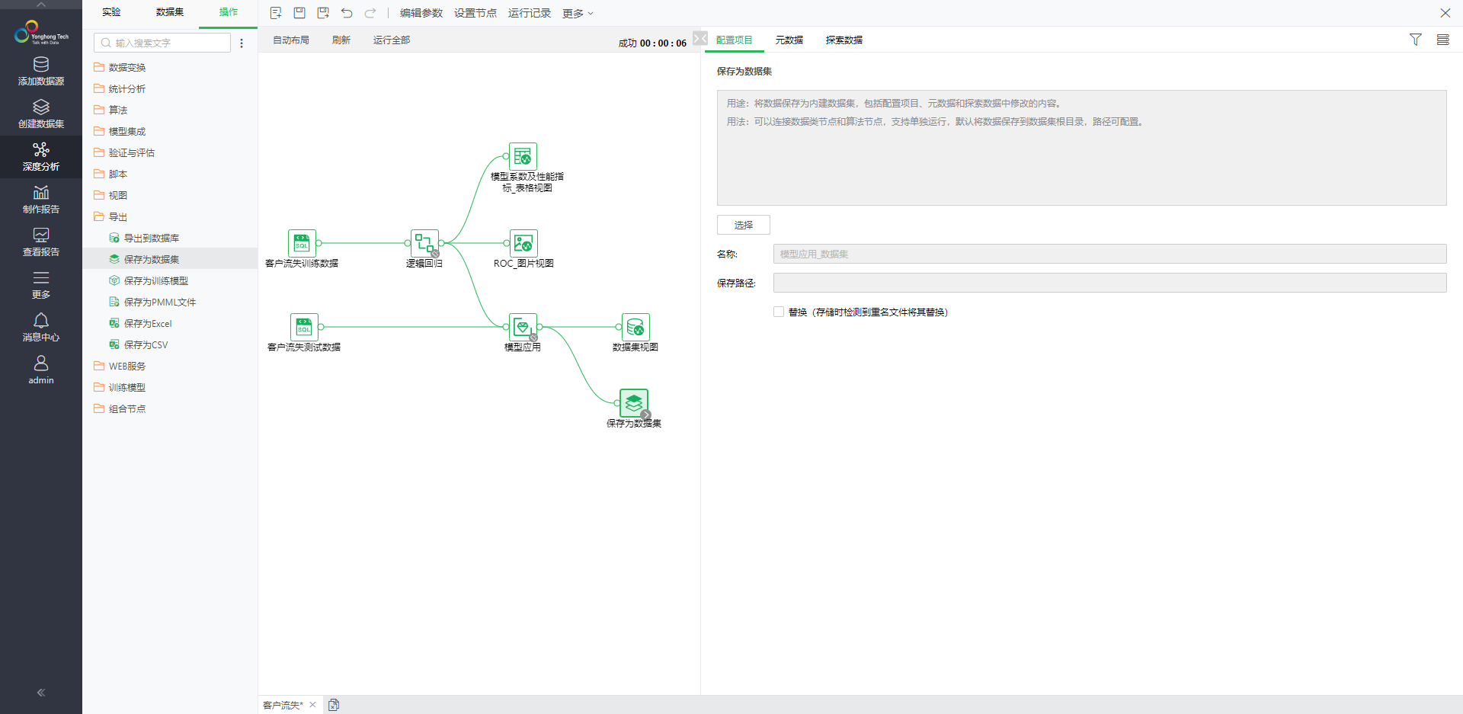Screen dimensions: 1463x714
Task: Switch to 探索数据 tab
Action: (844, 40)
